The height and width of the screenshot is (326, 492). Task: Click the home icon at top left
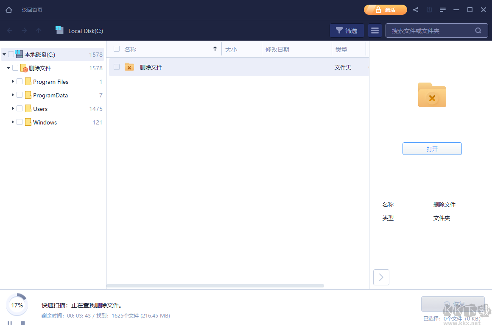click(8, 9)
